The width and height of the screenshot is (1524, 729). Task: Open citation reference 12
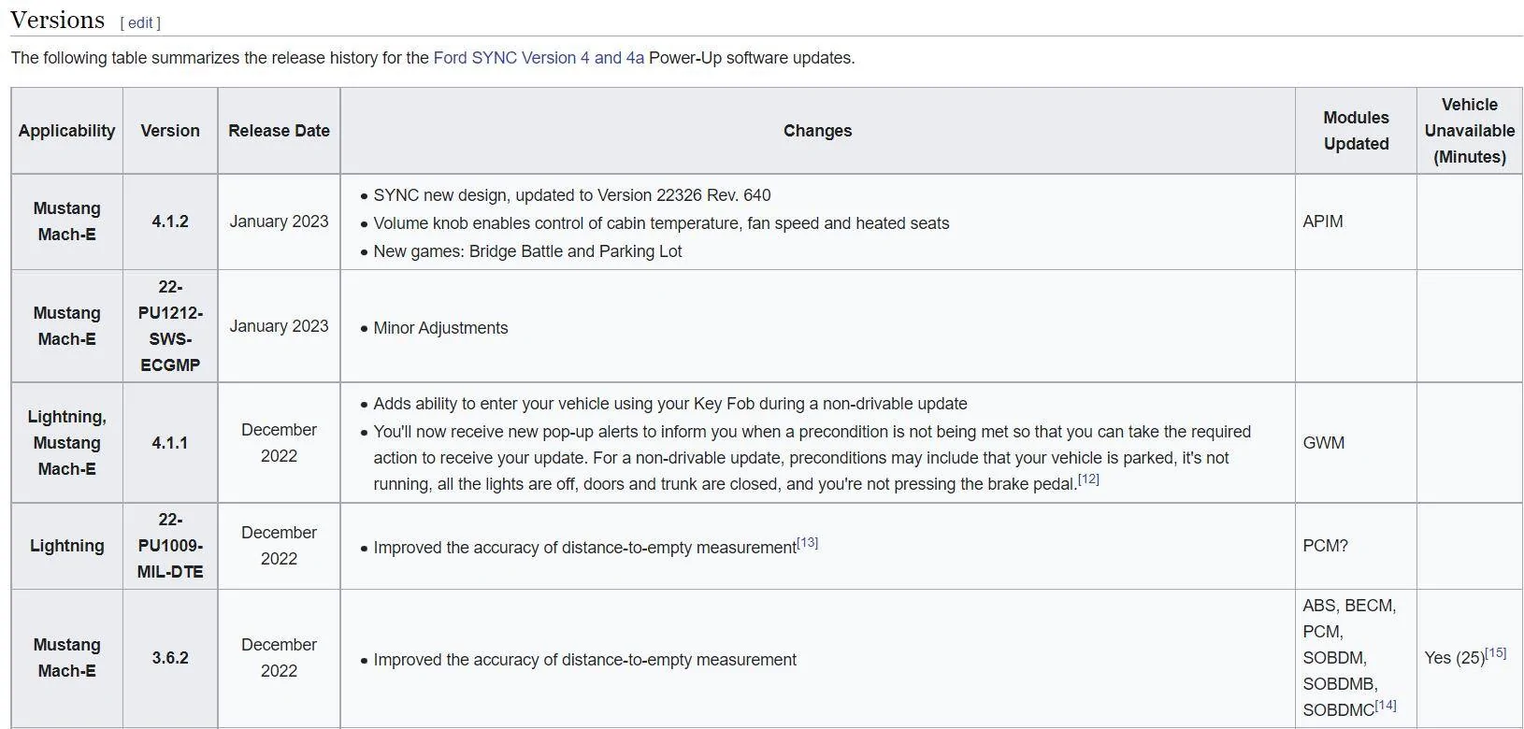[1088, 479]
